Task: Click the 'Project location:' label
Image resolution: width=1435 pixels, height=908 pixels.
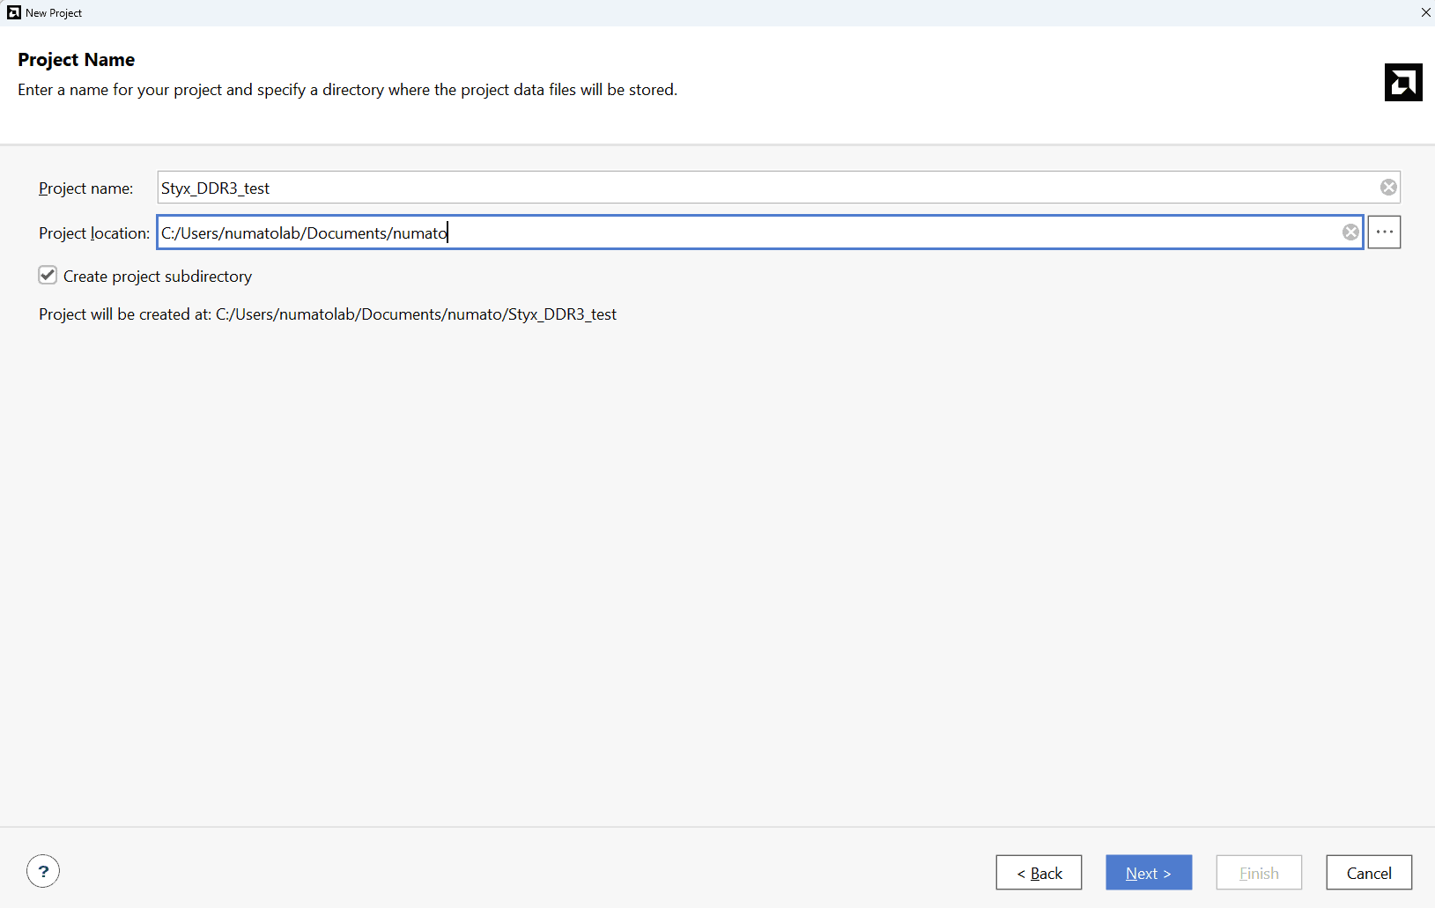Action: pos(93,233)
